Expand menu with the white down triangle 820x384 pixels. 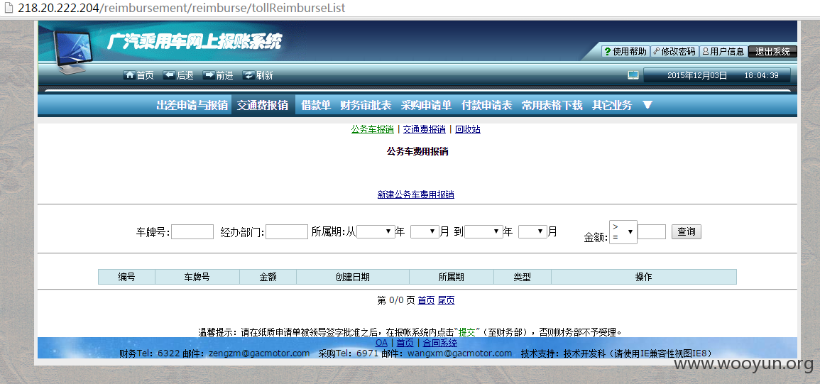[647, 105]
